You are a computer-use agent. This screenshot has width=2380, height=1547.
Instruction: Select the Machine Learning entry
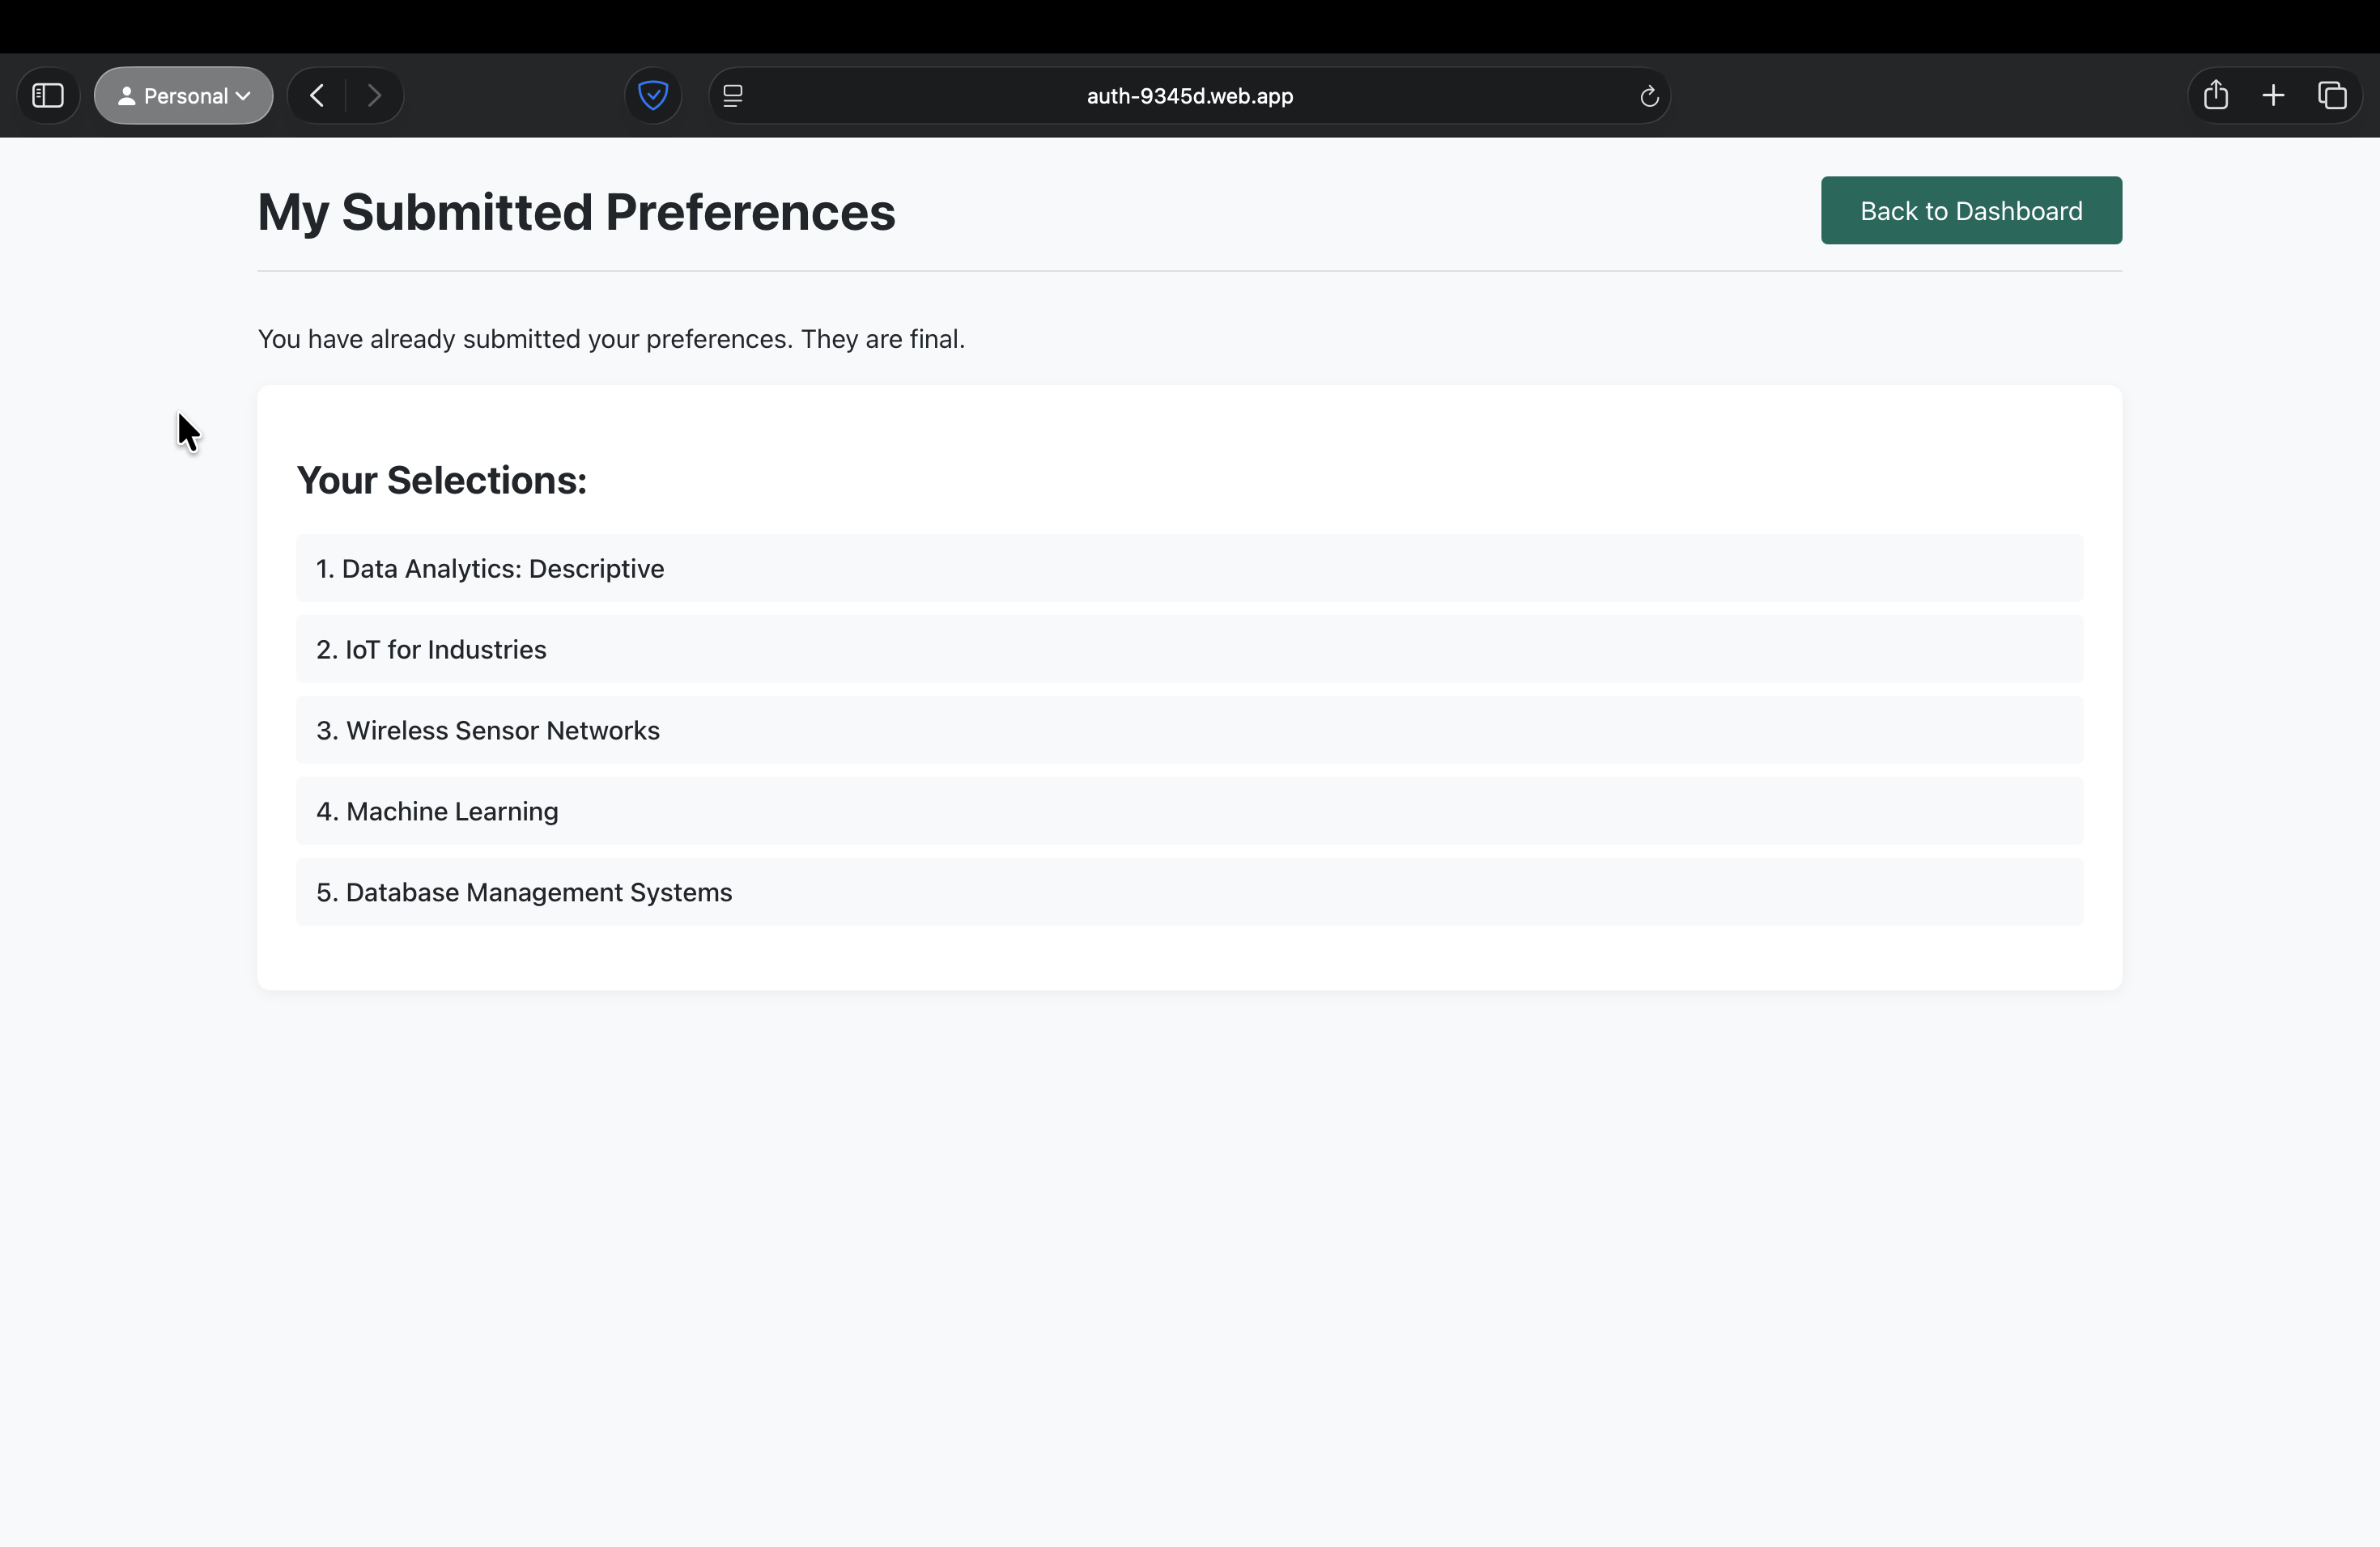click(x=1189, y=811)
